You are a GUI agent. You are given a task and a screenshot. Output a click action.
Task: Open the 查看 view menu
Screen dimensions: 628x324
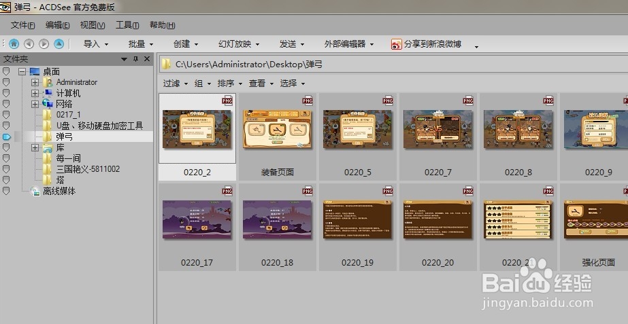[261, 83]
